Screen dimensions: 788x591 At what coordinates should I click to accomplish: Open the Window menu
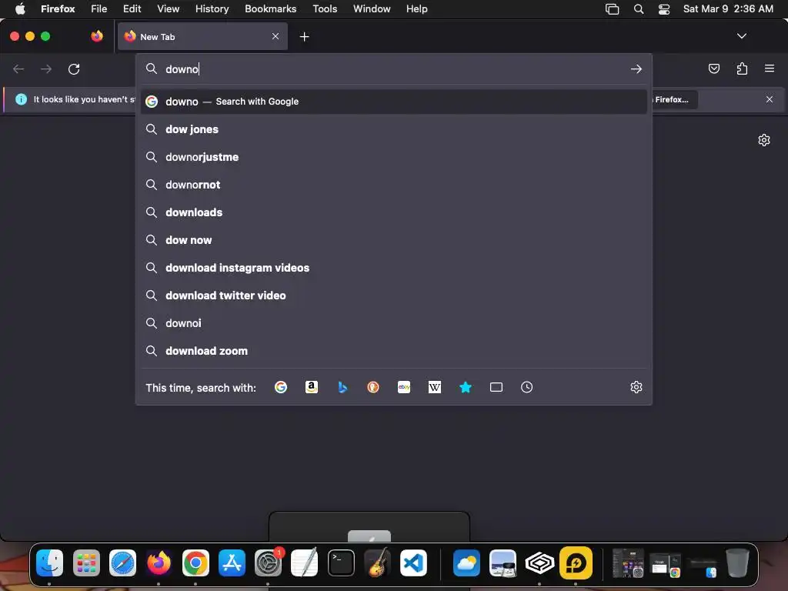(x=372, y=8)
